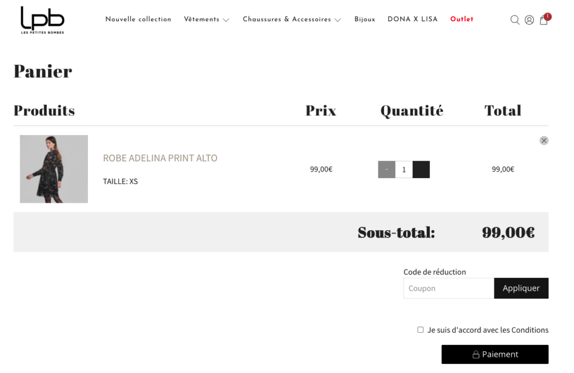Open the ROBE ADELINA PRINT ALTO link
This screenshot has height=373, width=574.
coord(160,158)
